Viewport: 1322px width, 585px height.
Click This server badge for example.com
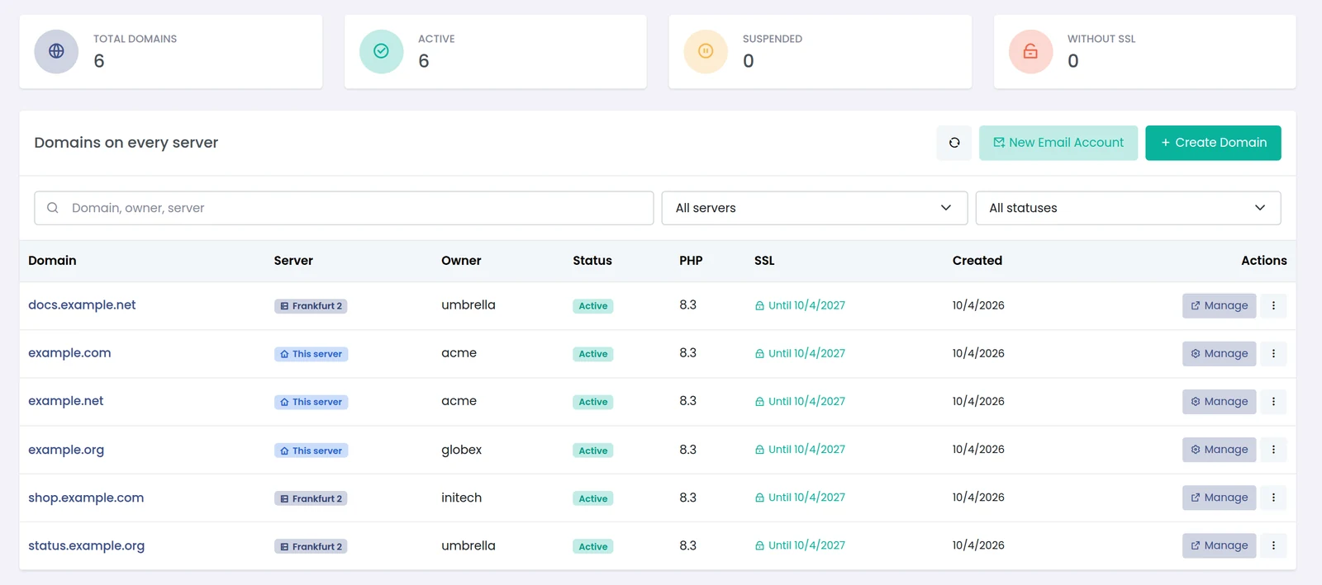tap(311, 354)
